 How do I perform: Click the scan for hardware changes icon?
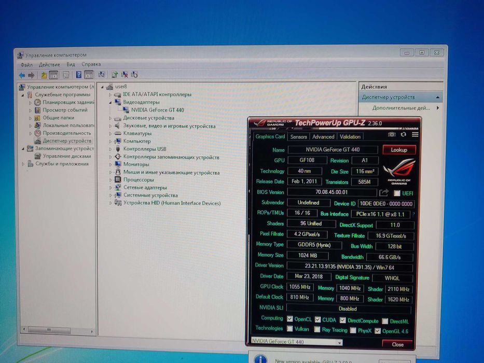coord(101,74)
